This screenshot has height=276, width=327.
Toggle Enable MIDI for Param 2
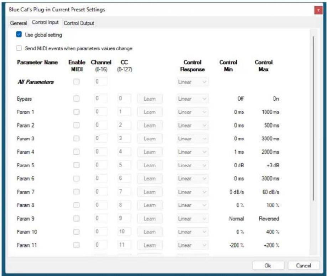point(76,125)
